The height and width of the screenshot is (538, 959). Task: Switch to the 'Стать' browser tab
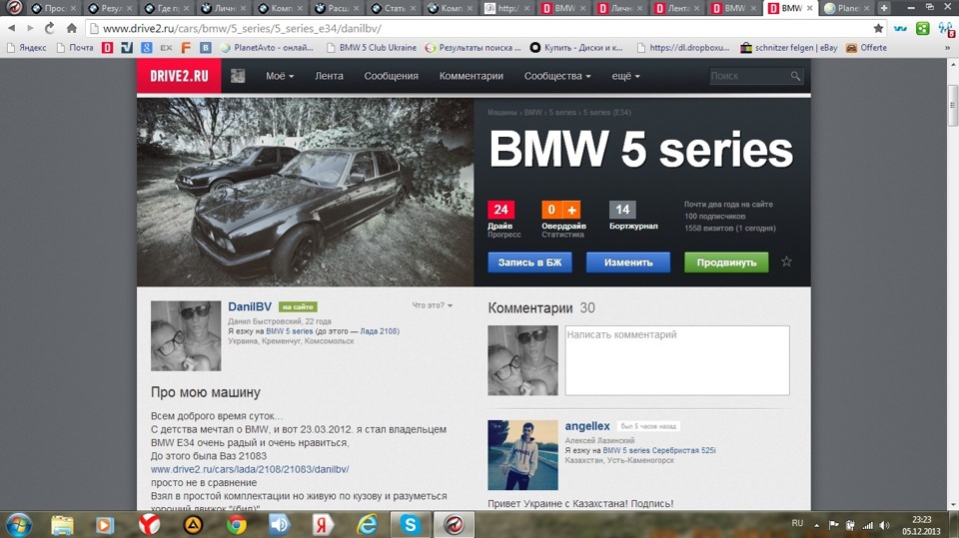(x=394, y=8)
